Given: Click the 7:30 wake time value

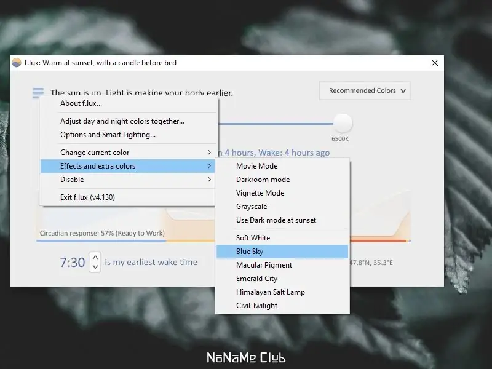Looking at the screenshot, I should click(x=73, y=263).
